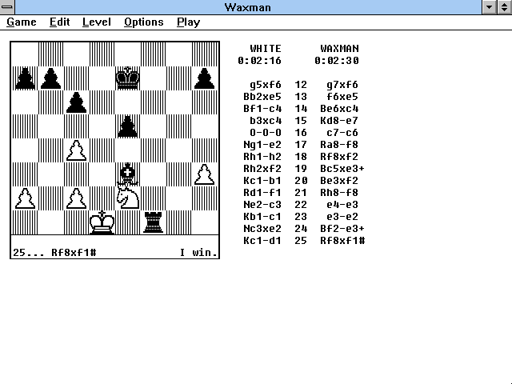Open the Edit menu

pos(59,22)
